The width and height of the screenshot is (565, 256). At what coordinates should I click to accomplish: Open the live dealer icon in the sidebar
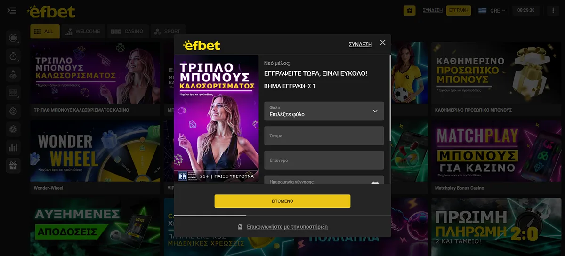[13, 74]
